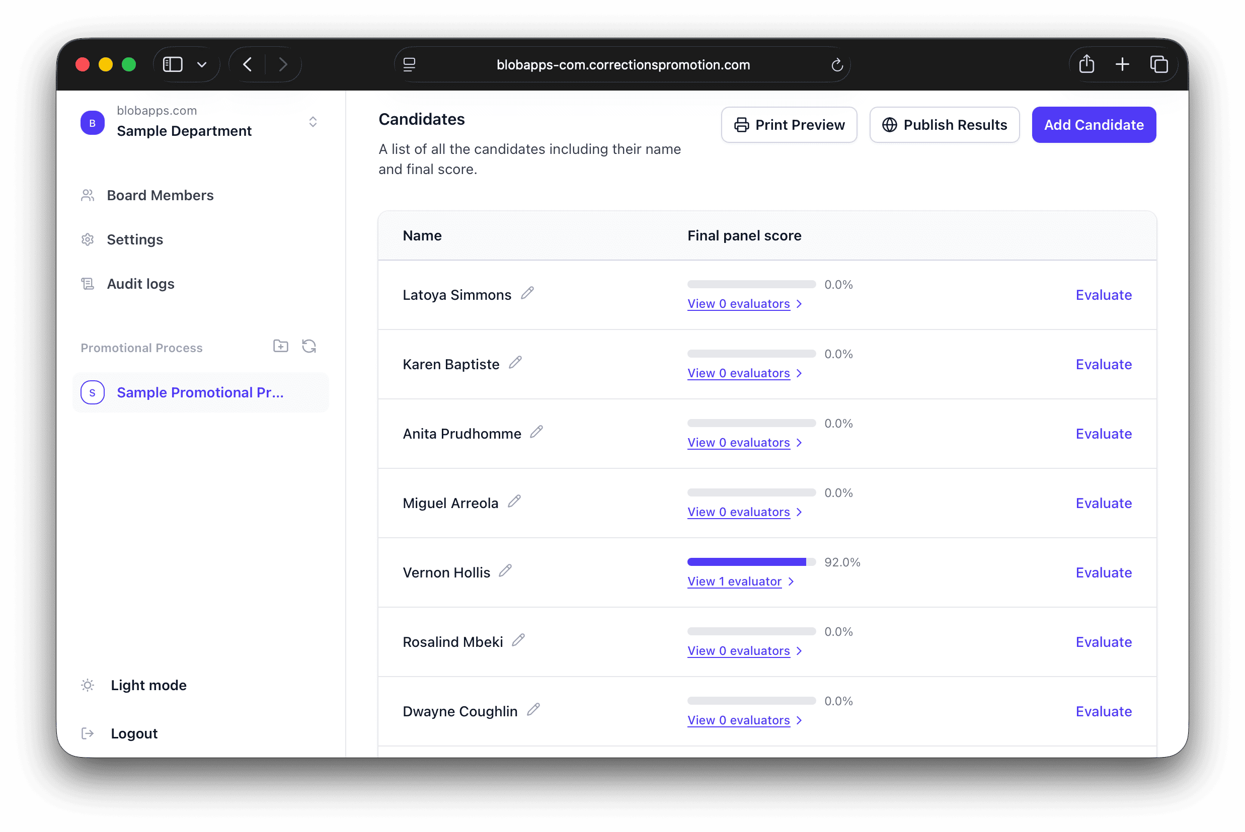Click Final panel score column header
1245x832 pixels.
click(744, 235)
